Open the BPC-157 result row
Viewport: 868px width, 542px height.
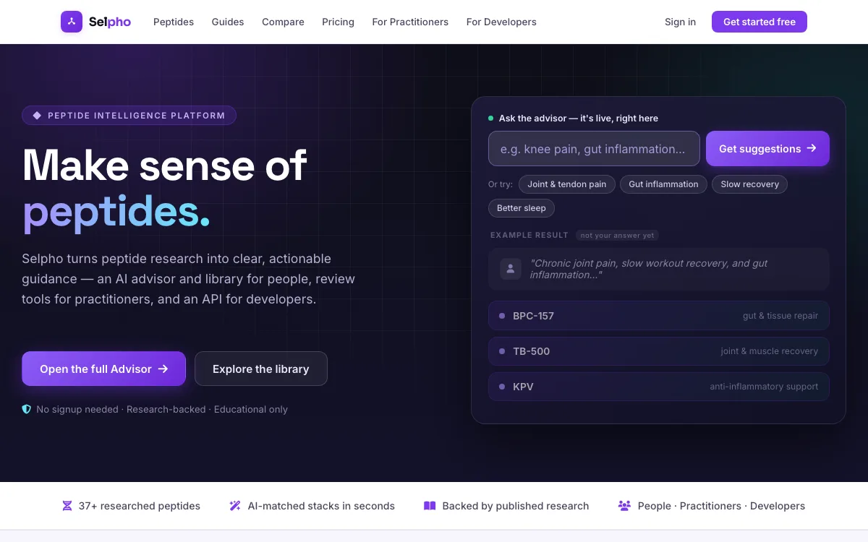pyautogui.click(x=659, y=316)
